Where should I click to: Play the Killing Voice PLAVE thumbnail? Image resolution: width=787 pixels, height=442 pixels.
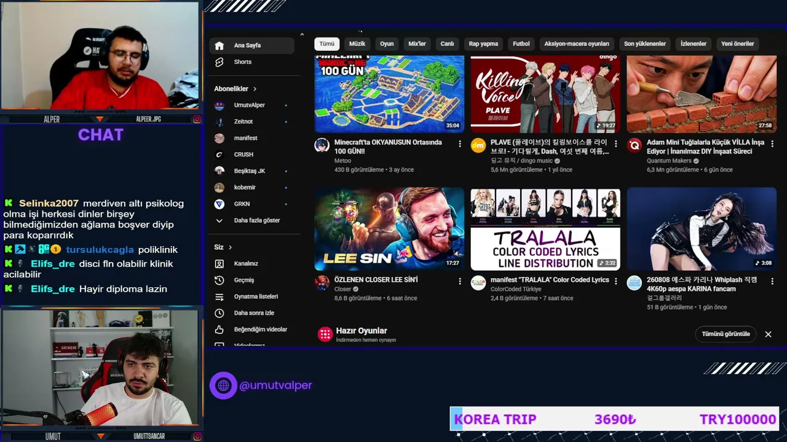point(545,94)
